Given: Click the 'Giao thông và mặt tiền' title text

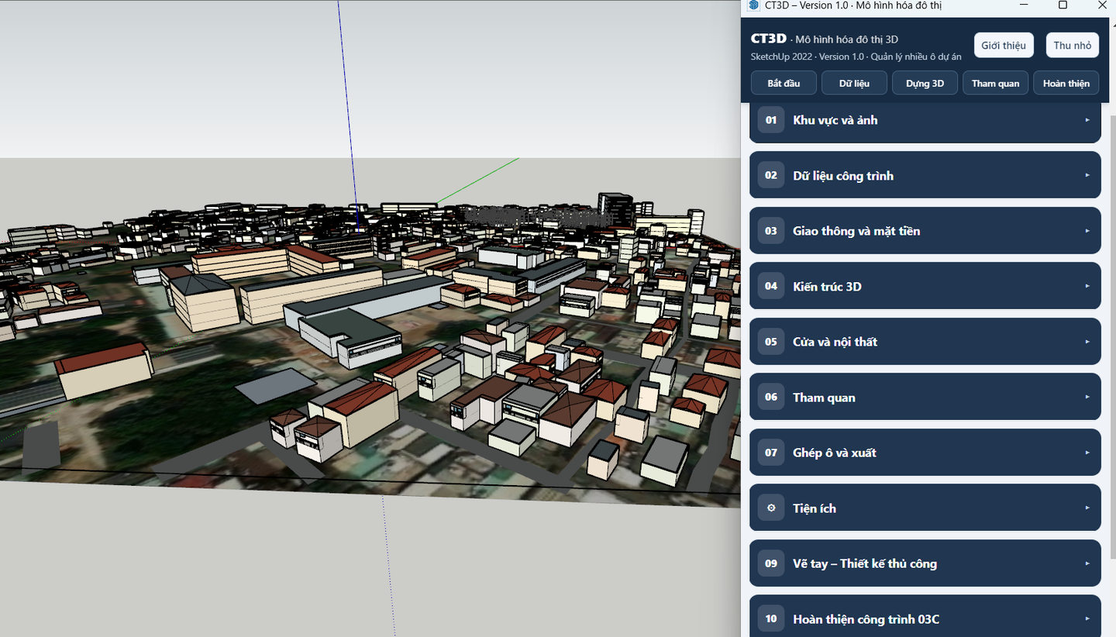Looking at the screenshot, I should [x=856, y=231].
